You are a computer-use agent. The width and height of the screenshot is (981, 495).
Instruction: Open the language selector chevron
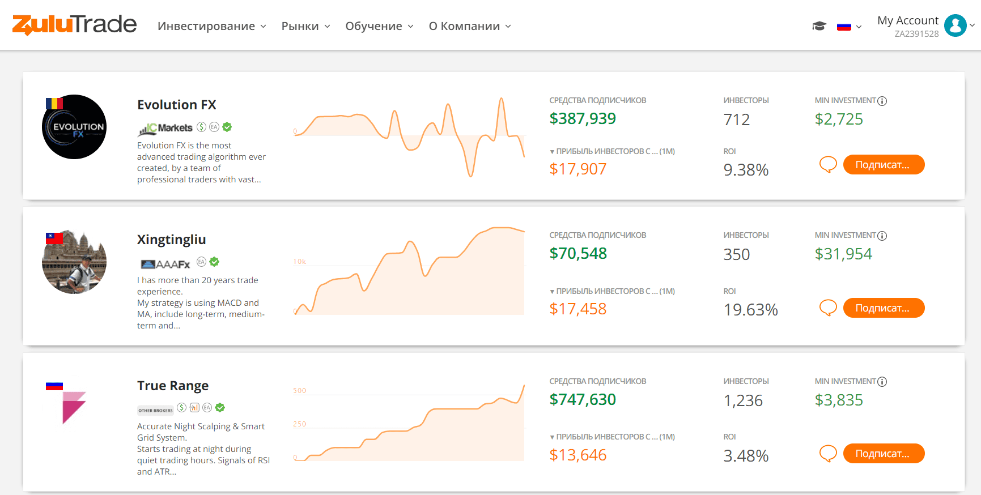tap(859, 27)
